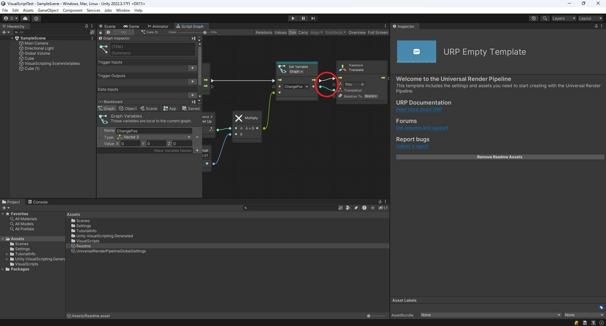Click the Transform Translate node icon
Image resolution: width=606 pixels, height=326 pixels.
point(343,67)
